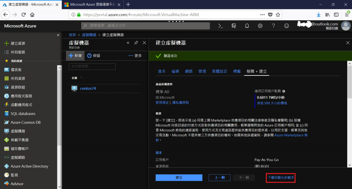Click the 上一個 button
This screenshot has width=352, height=189.
[x=220, y=178]
